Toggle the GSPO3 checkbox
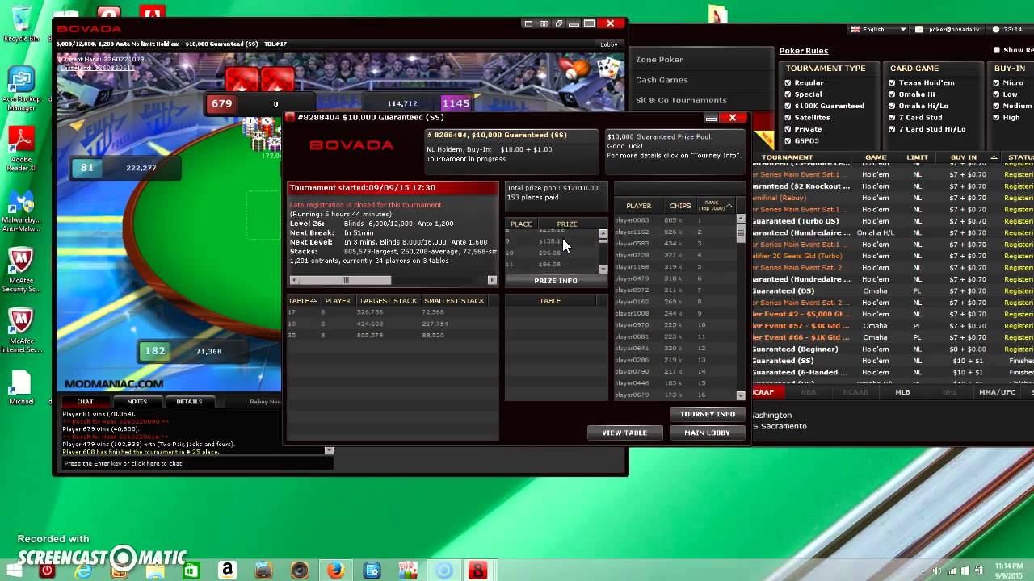The height and width of the screenshot is (581, 1034). pyautogui.click(x=788, y=140)
